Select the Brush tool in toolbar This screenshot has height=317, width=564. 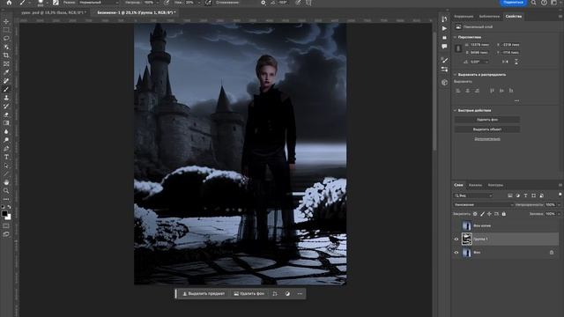click(x=6, y=89)
